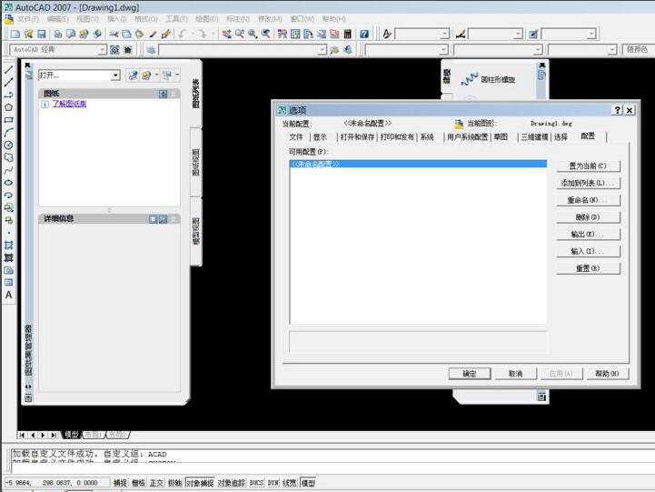Collapse the 详细信息 section header
The height and width of the screenshot is (492, 655).
(x=174, y=219)
